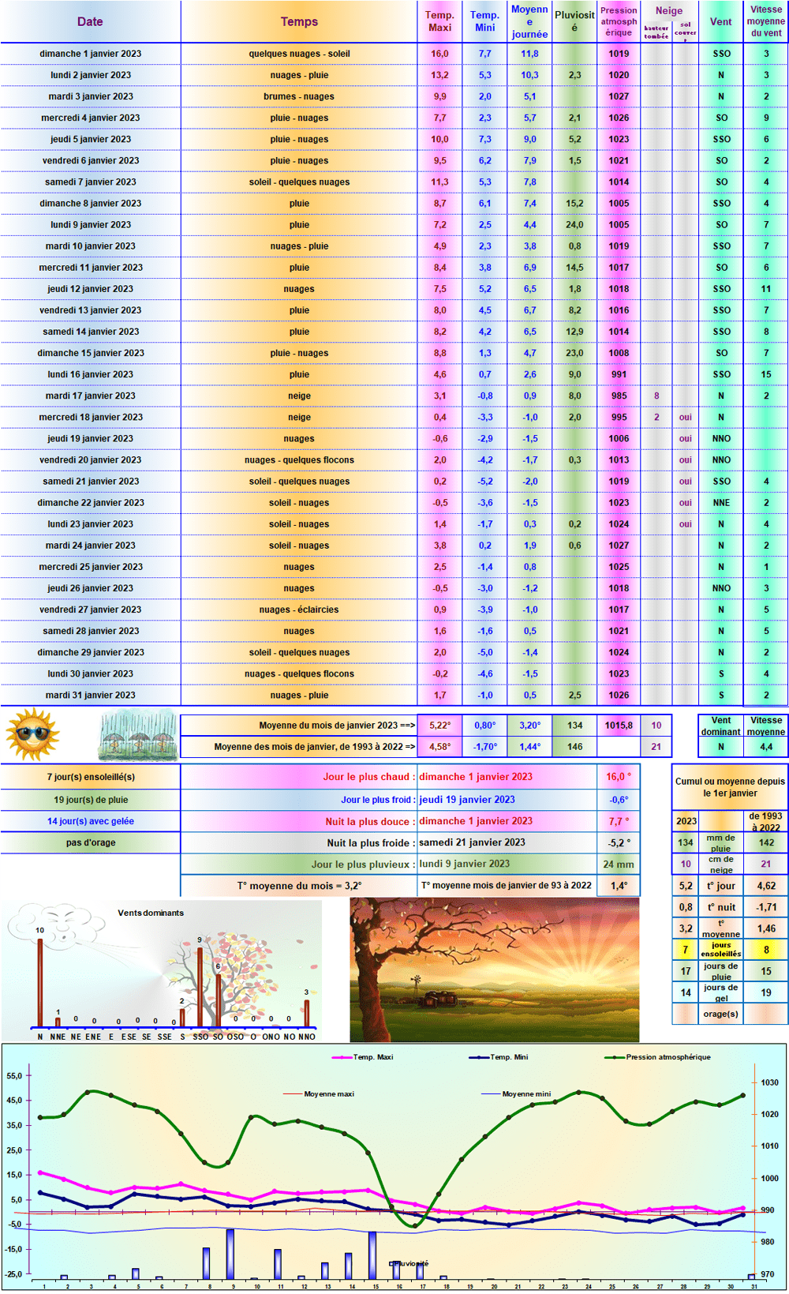Image resolution: width=789 pixels, height=1294 pixels.
Task: Select the Temp. Maxi column header
Action: 439,22
